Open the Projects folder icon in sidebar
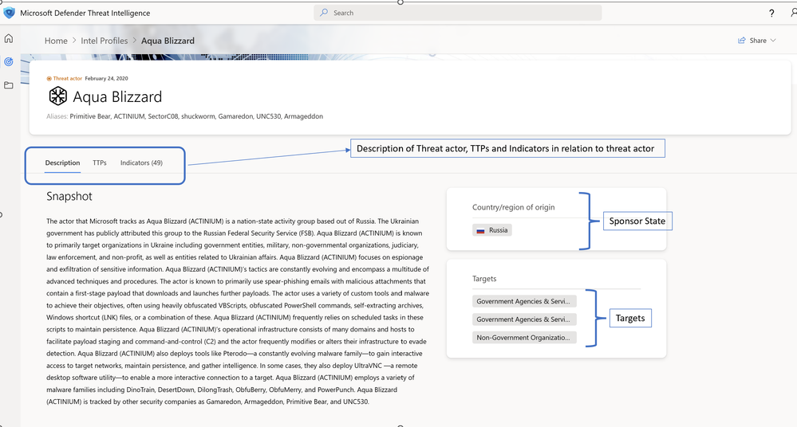 (9, 85)
